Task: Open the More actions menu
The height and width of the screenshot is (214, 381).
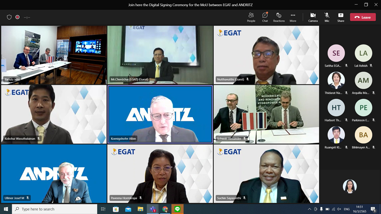Action: tap(293, 17)
